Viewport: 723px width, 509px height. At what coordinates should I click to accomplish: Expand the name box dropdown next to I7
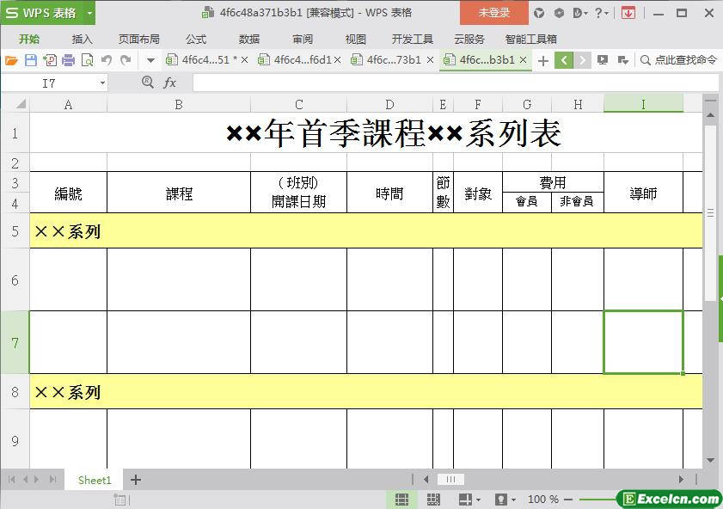[102, 83]
